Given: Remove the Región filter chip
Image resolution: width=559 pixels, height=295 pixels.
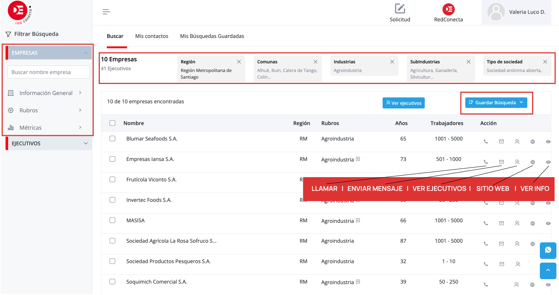Looking at the screenshot, I should coord(239,62).
